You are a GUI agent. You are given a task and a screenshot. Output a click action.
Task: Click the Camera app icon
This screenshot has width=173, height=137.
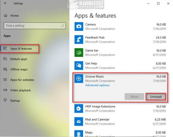click(x=79, y=26)
